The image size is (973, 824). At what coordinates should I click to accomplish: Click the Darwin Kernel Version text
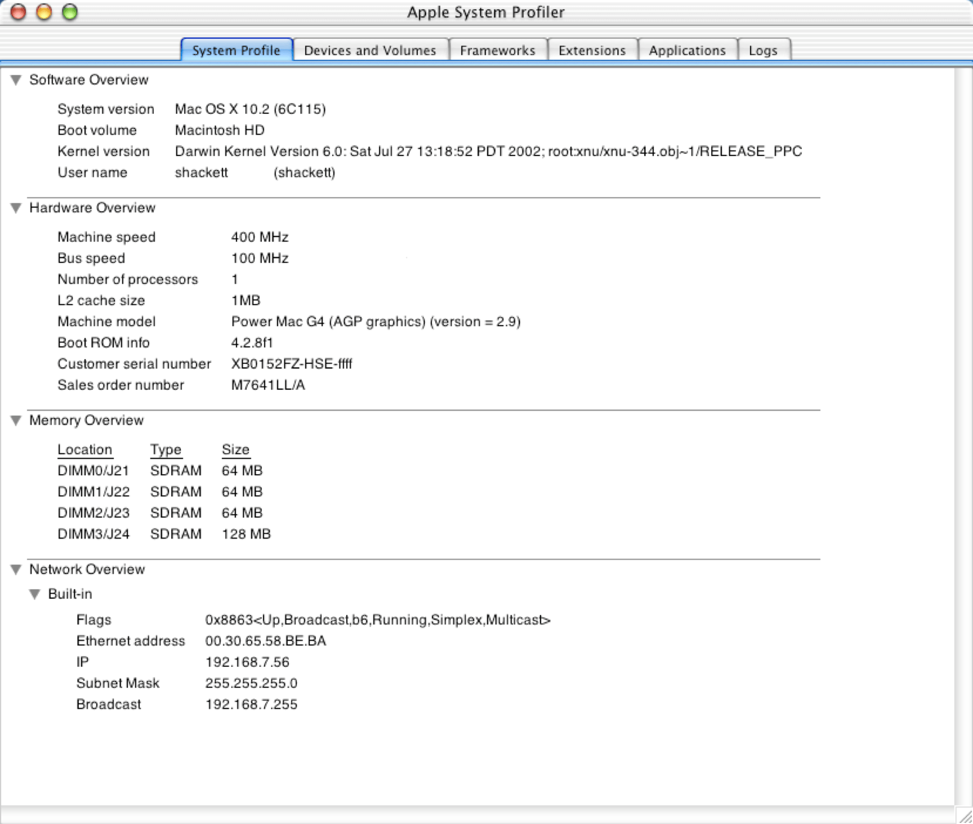[x=488, y=151]
